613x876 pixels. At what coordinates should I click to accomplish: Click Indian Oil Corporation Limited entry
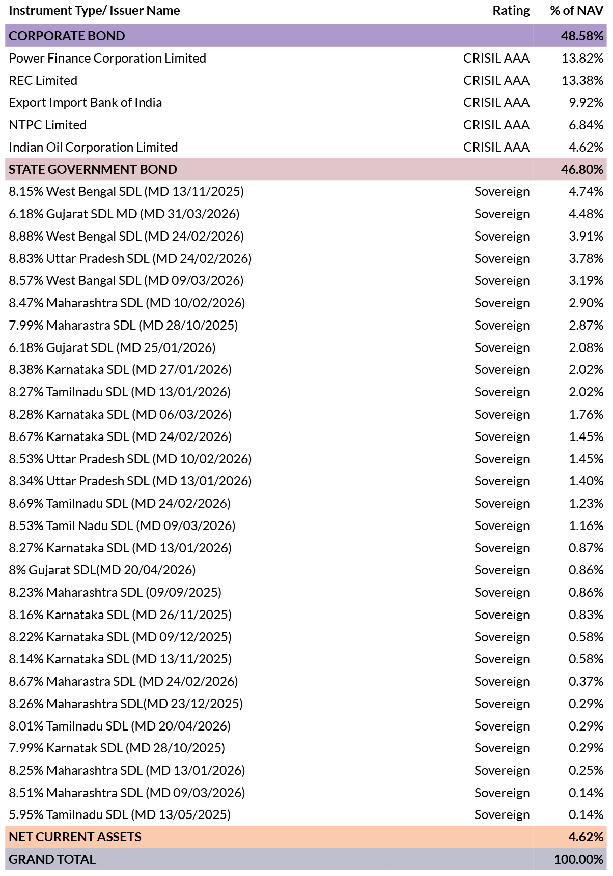tap(94, 147)
